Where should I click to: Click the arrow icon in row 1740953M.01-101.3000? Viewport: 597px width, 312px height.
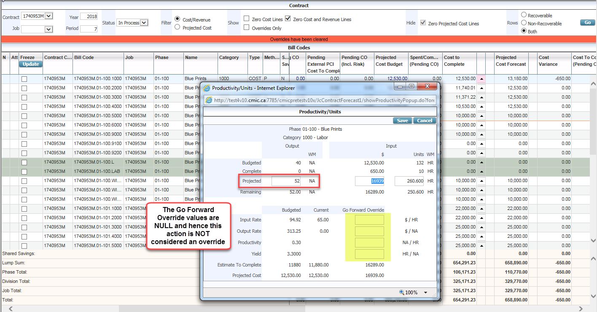point(481,227)
